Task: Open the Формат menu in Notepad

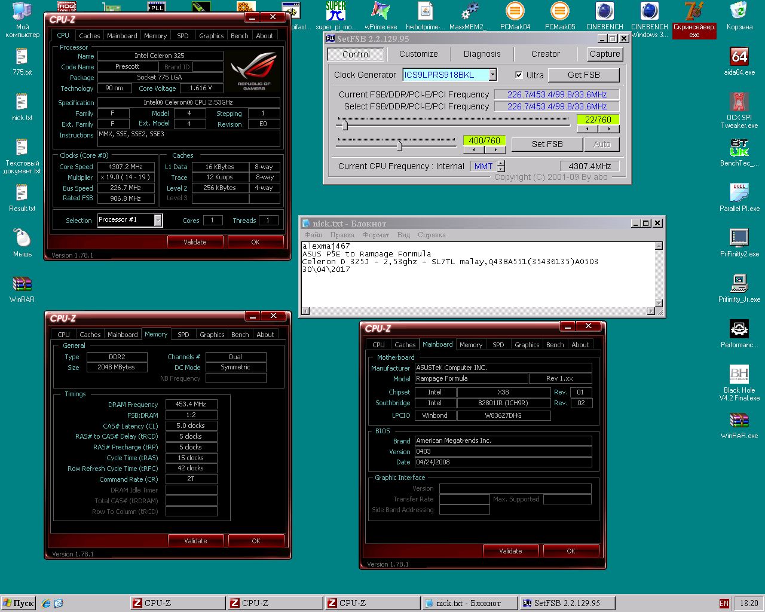Action: click(375, 235)
